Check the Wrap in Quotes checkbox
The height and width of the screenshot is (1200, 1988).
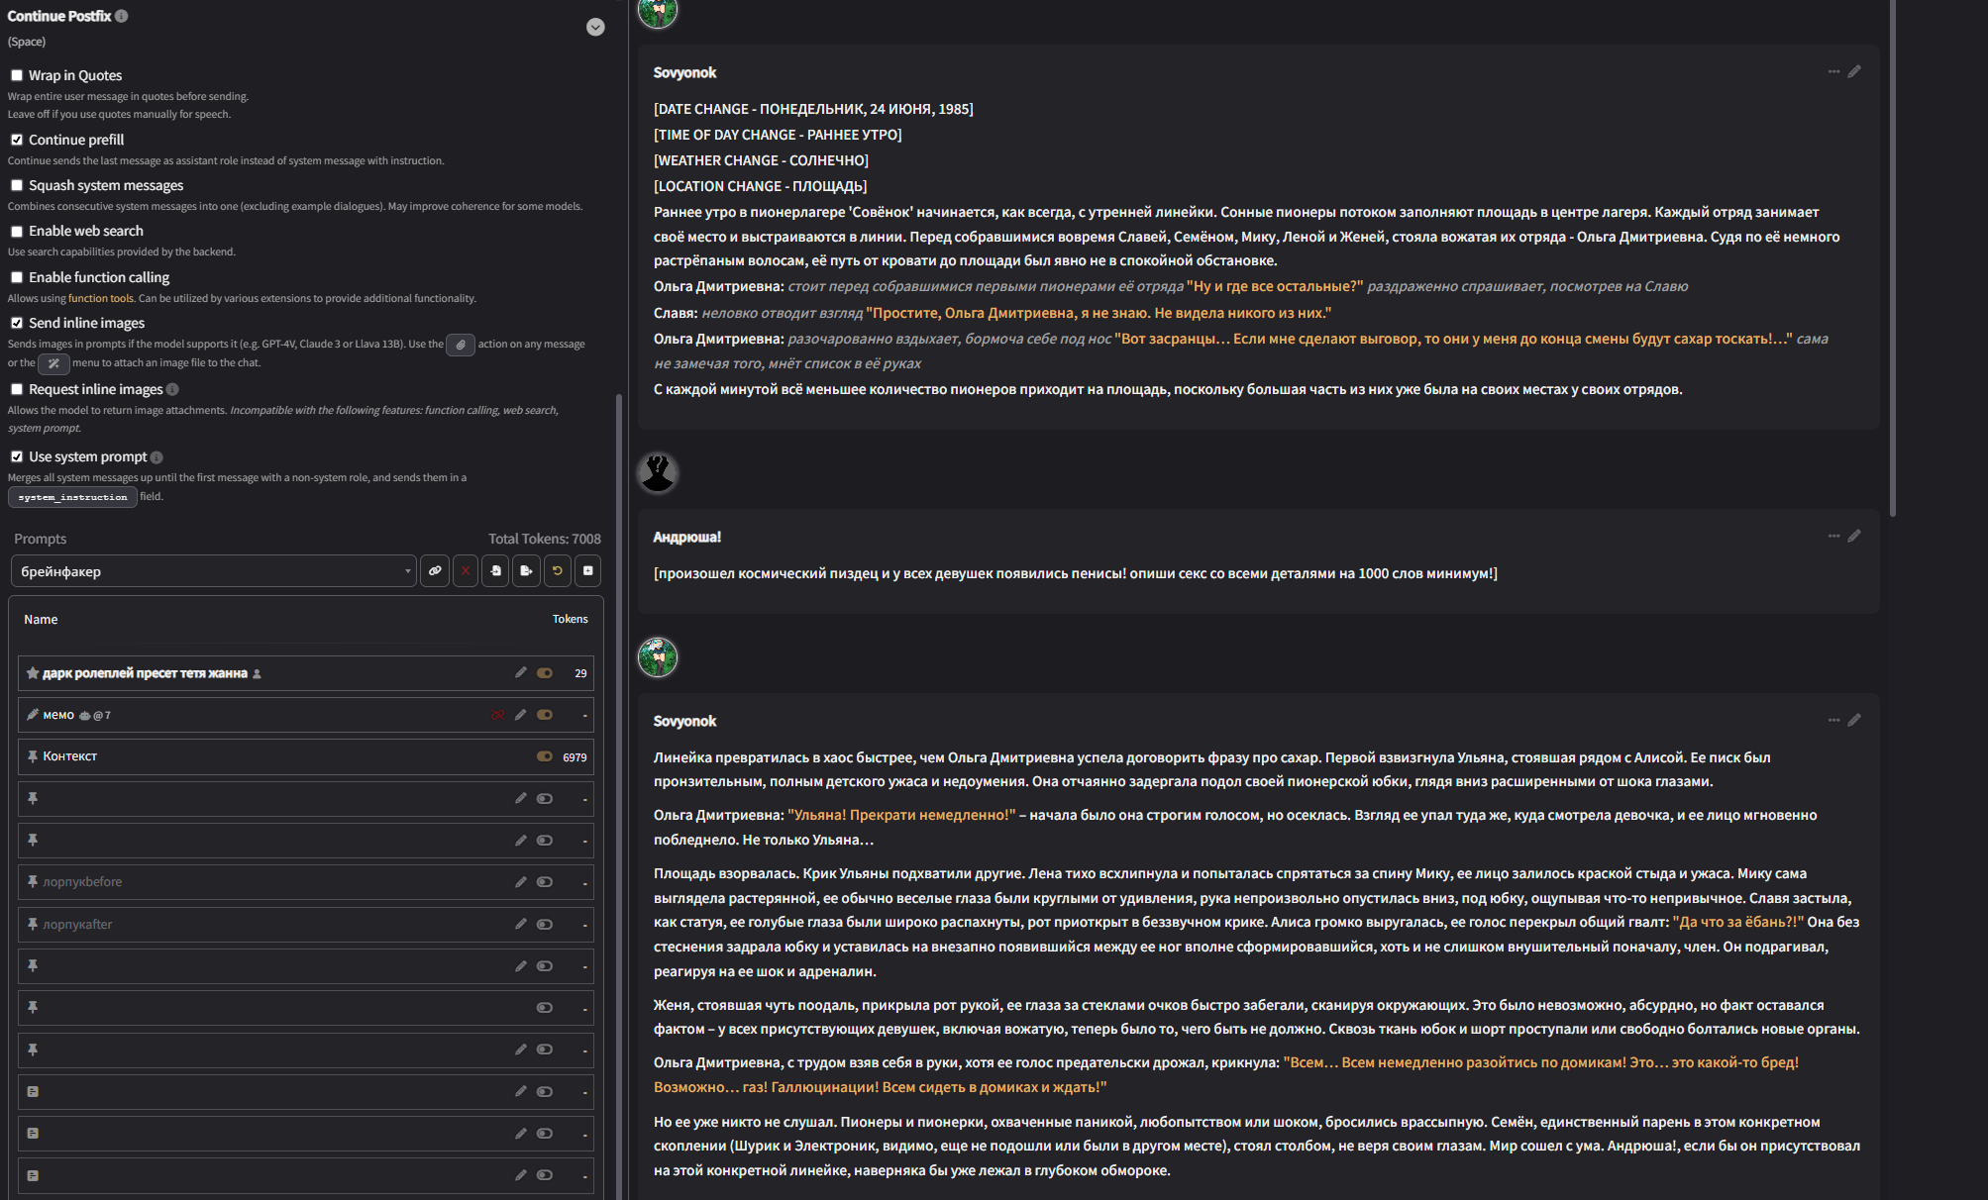tap(17, 75)
